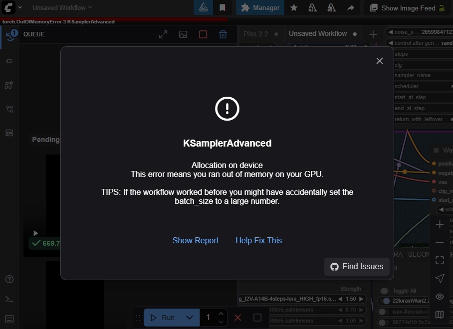
Task: Play the queue preview with triangle icon
Action: 35,233
